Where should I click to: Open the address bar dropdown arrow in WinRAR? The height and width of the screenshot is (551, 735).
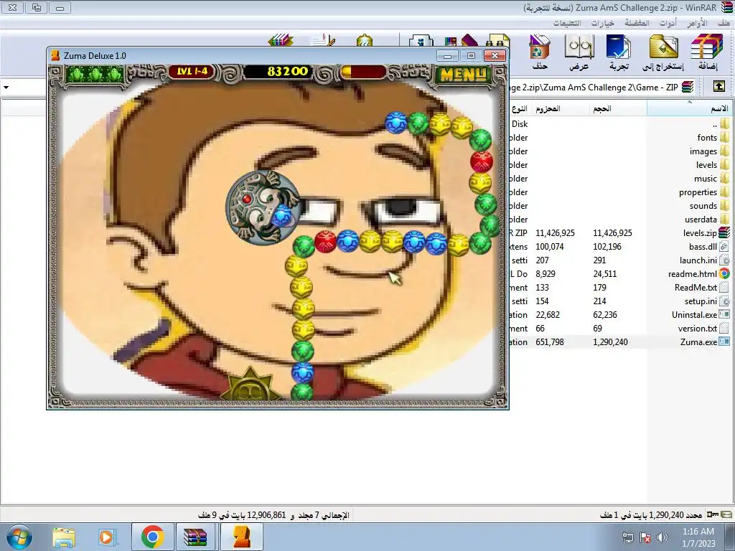(x=6, y=87)
